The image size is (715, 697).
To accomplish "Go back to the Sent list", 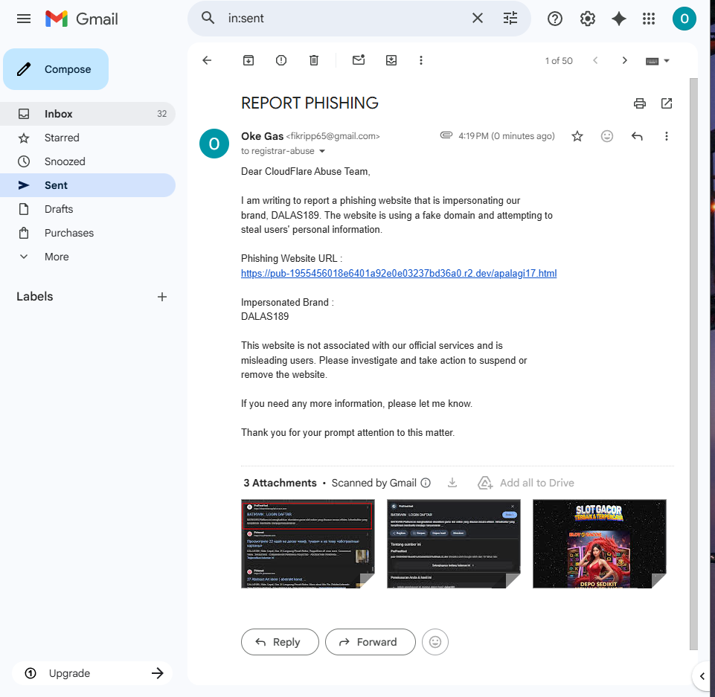I will [207, 60].
